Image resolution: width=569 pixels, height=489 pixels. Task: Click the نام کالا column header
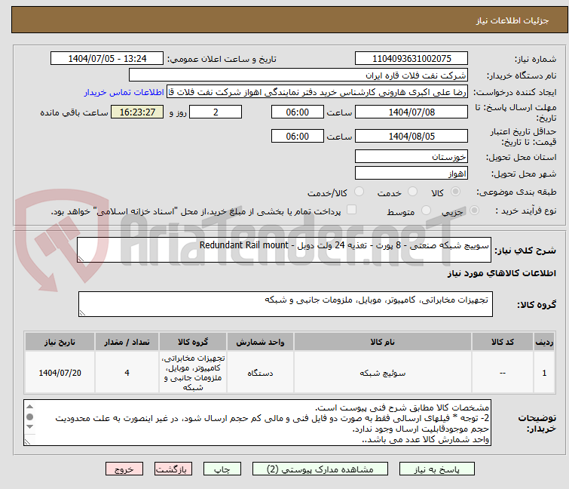point(383,342)
